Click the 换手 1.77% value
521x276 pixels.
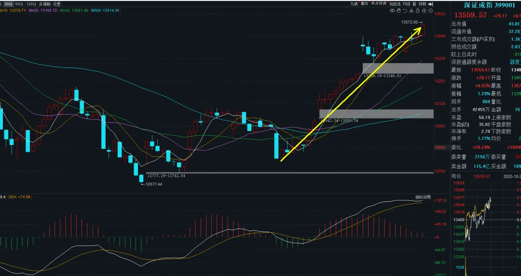coord(484,138)
